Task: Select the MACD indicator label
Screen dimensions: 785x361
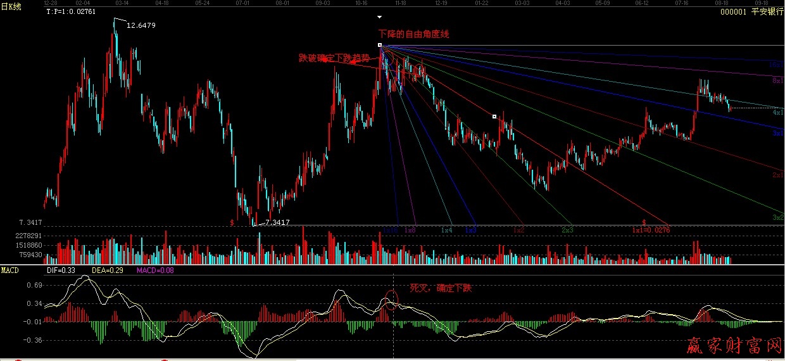Action: pos(10,270)
